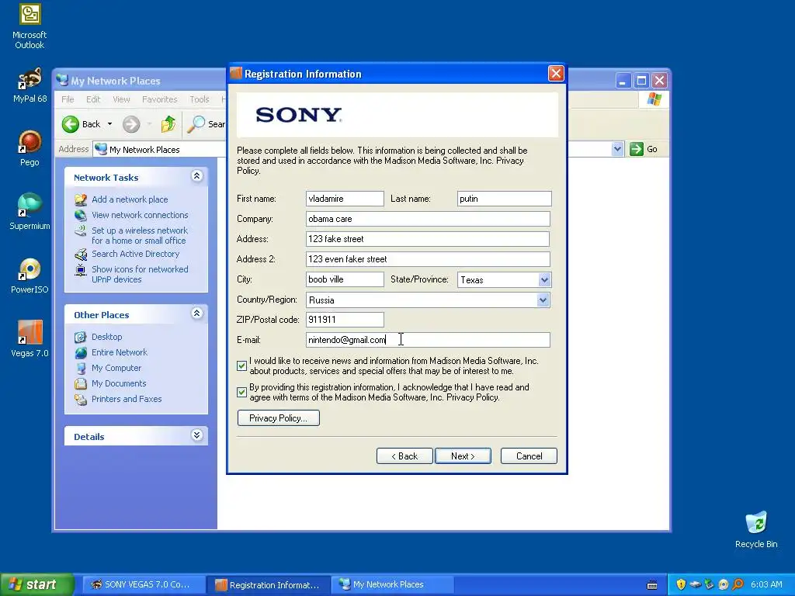
Task: Click the Last name field
Action: pyautogui.click(x=504, y=199)
